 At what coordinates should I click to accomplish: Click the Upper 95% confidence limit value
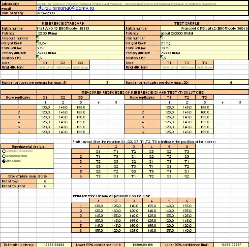click(x=231, y=245)
